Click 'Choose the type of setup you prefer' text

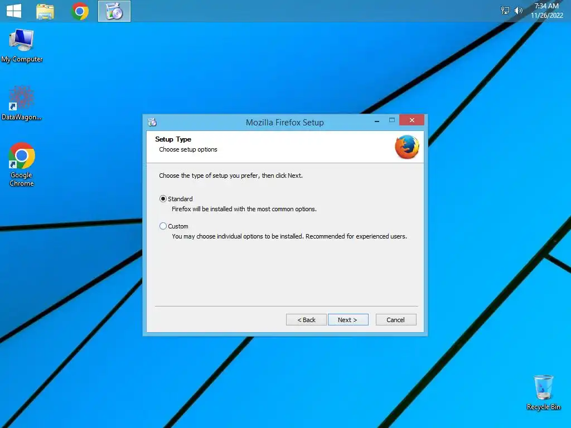[x=231, y=176]
